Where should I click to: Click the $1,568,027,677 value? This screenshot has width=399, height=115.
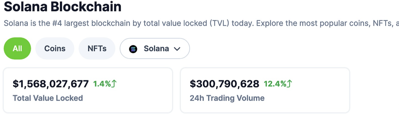click(51, 84)
